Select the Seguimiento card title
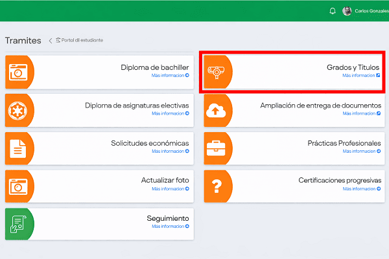The width and height of the screenshot is (389, 259). (x=167, y=218)
